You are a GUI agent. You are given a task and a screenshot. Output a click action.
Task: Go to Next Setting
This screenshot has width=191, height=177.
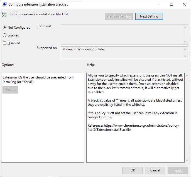[149, 16]
